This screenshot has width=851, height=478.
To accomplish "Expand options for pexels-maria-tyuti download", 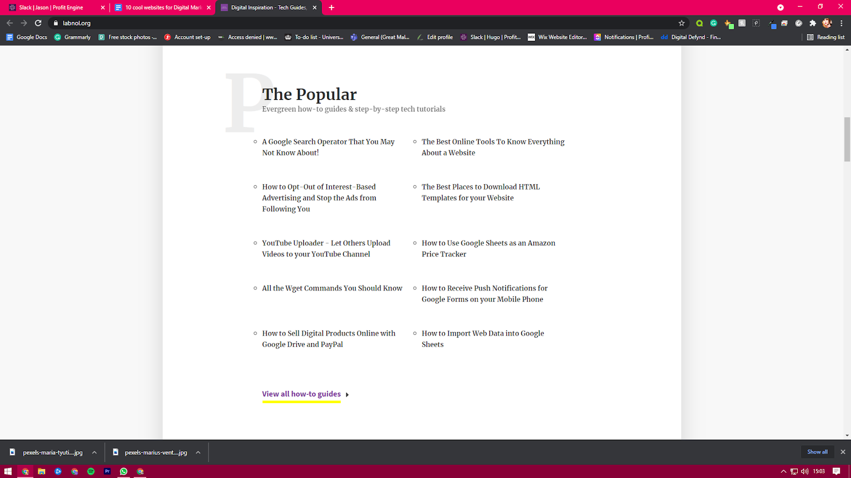I will pos(94,453).
